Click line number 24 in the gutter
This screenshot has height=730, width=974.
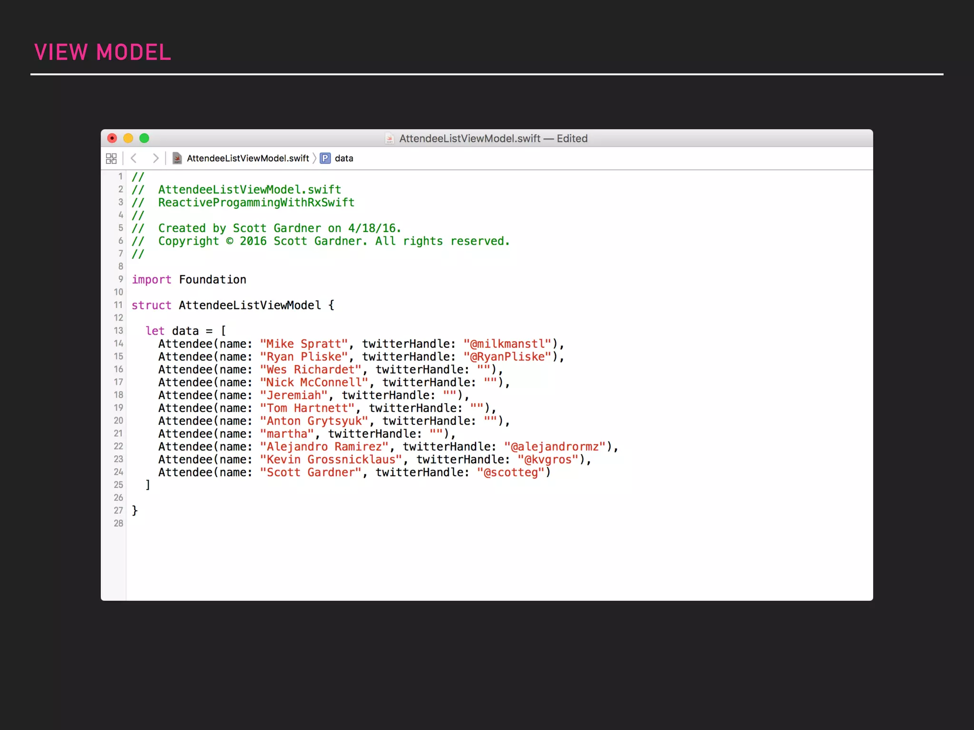(x=118, y=472)
